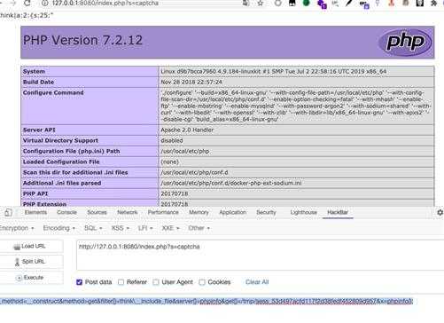This screenshot has height=323, width=444.
Task: Click the green circular extension icon
Action: (307, 3)
